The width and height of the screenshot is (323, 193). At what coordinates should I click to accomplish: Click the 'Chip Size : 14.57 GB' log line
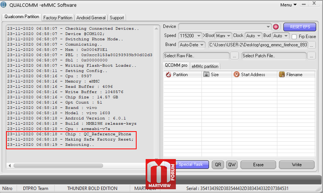(63, 97)
